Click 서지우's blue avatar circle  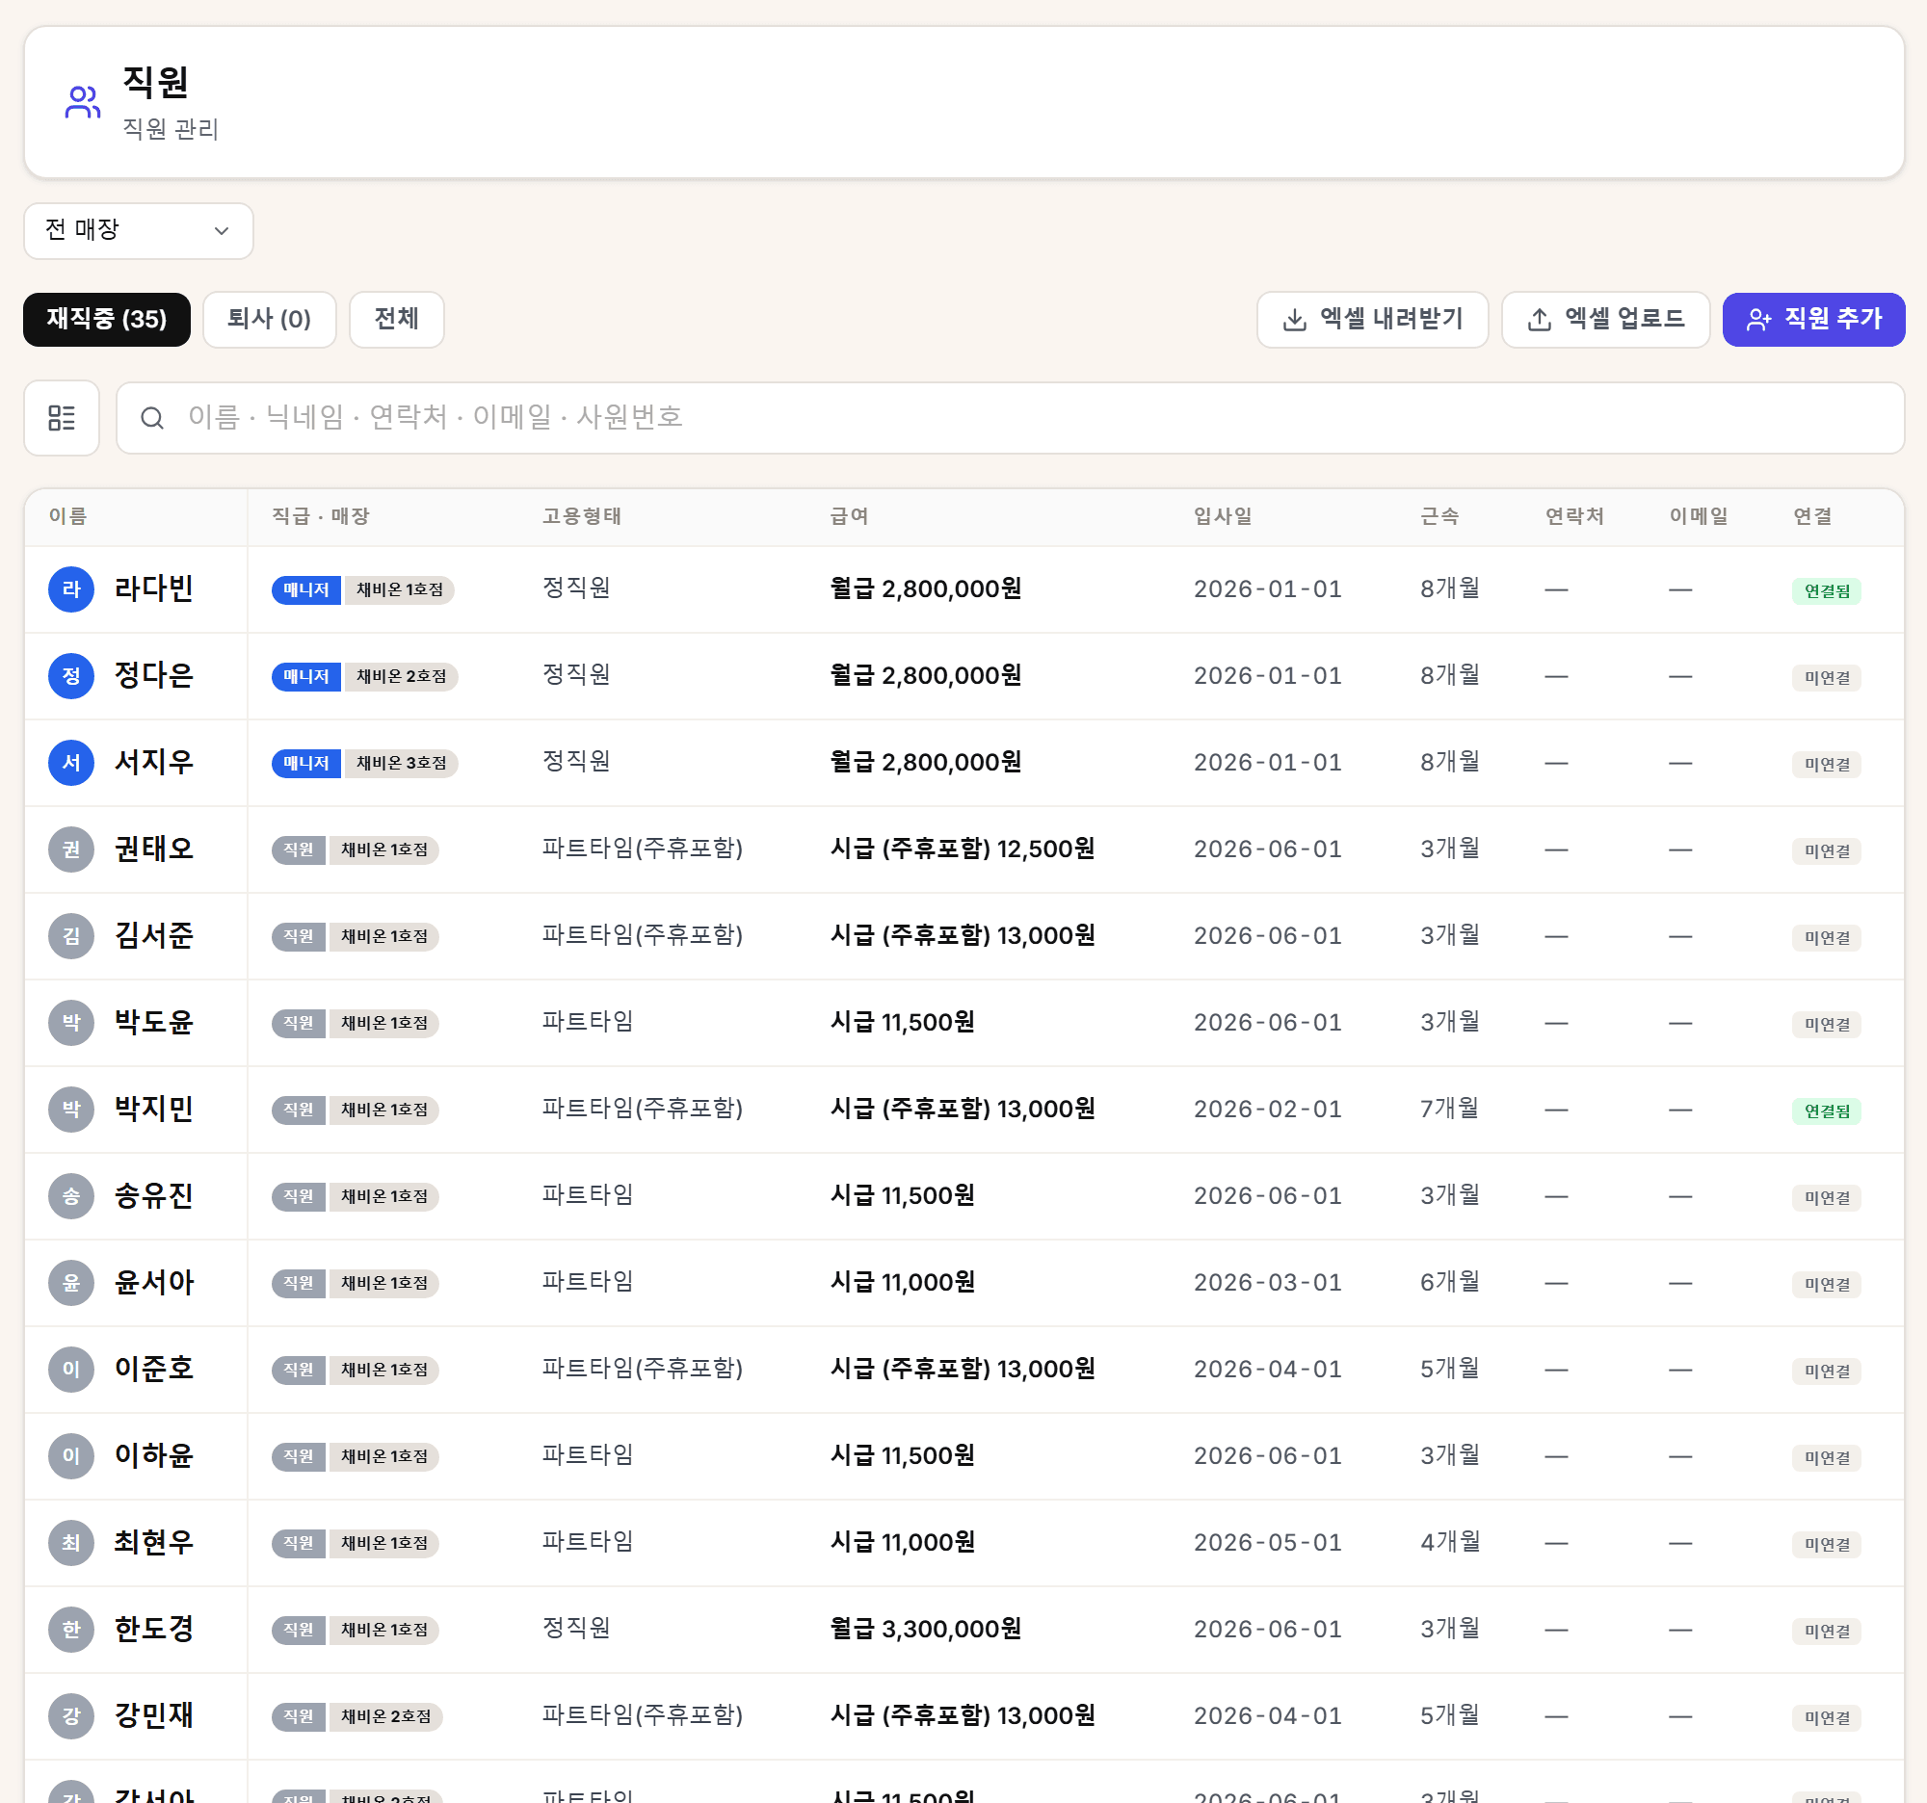click(70, 763)
